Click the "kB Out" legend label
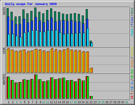Screen dimensions: 135x105 [132, 74]
